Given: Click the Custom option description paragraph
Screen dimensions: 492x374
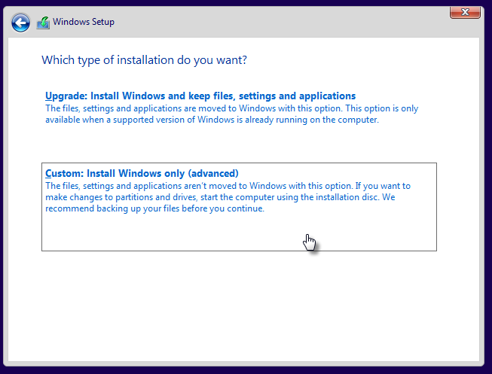Looking at the screenshot, I should pos(228,197).
